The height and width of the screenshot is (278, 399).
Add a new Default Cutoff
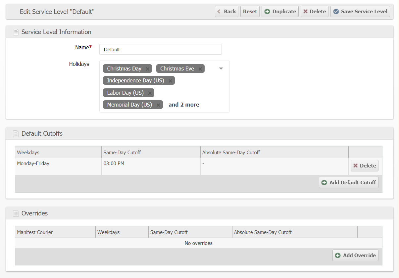tap(348, 182)
